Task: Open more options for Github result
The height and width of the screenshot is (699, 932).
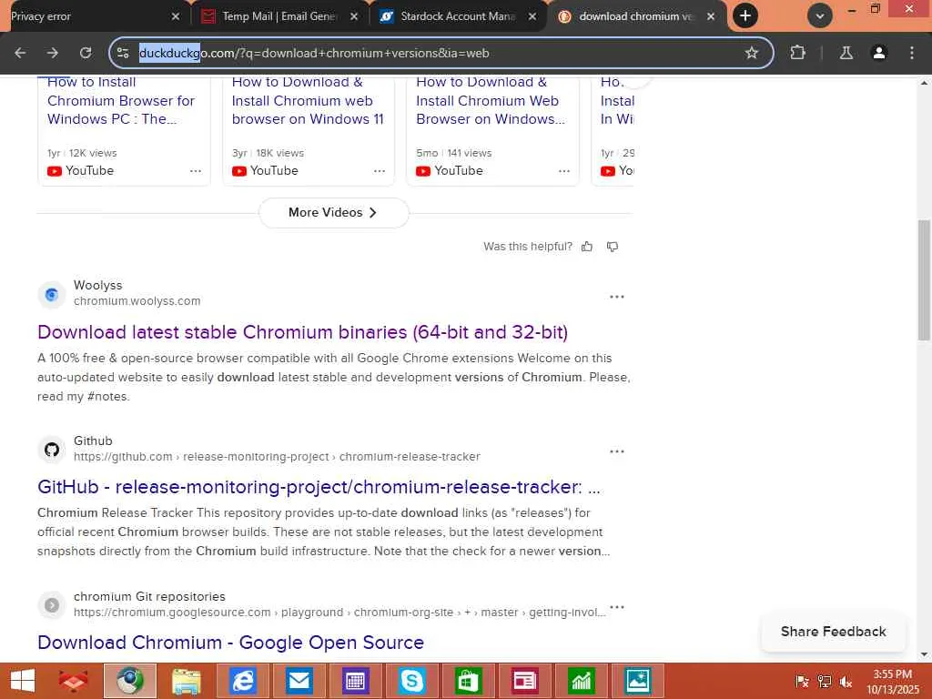Action: (x=617, y=451)
